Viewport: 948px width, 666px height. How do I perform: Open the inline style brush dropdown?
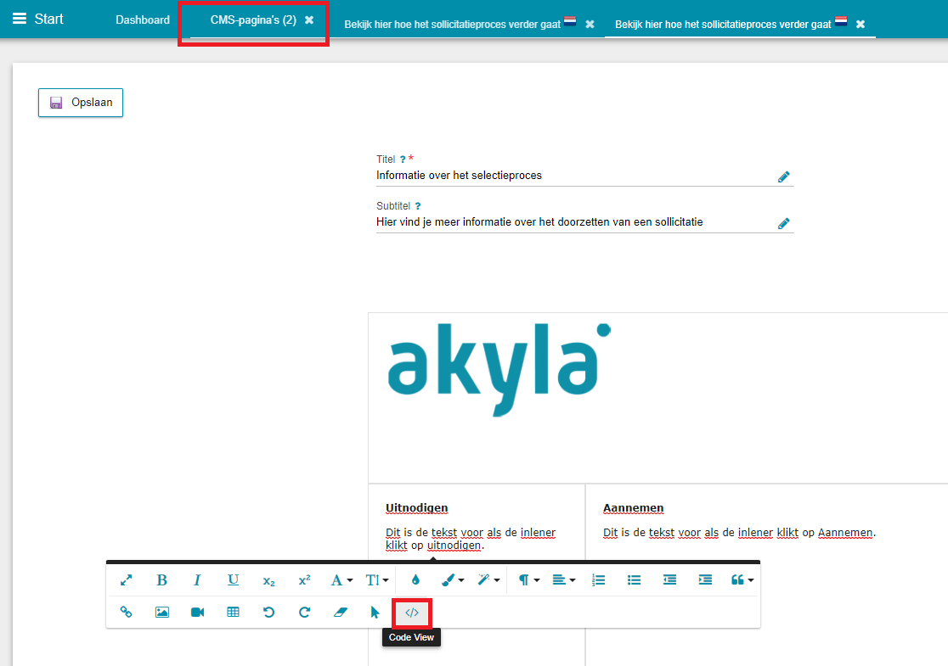452,580
